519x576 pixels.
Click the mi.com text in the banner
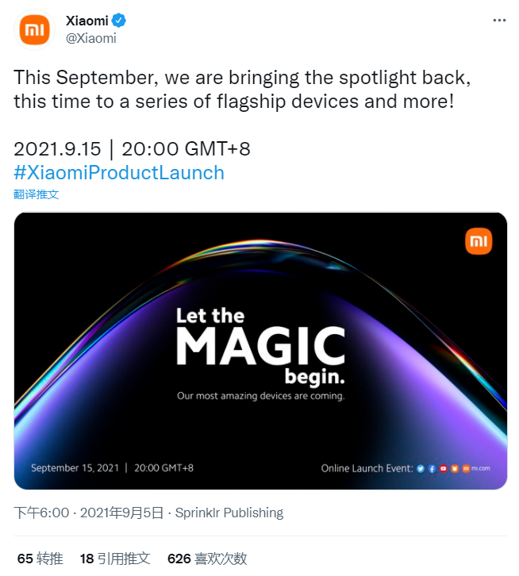[x=480, y=468]
